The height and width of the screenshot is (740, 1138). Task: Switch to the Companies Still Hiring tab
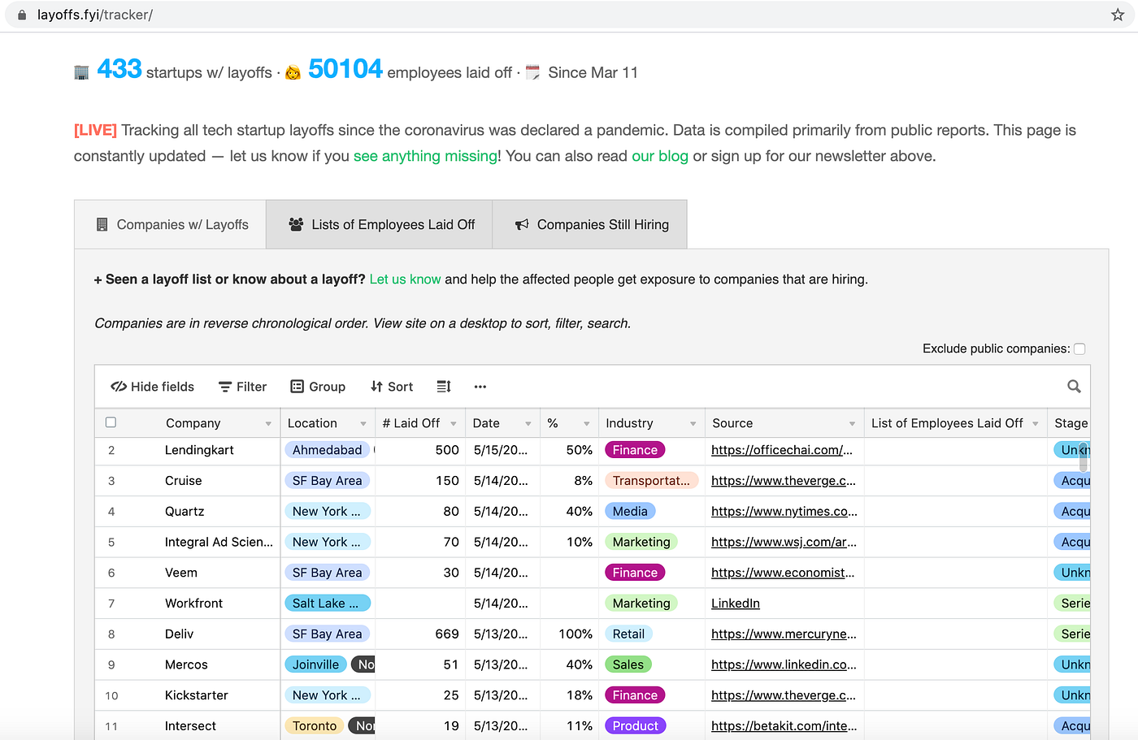(590, 224)
